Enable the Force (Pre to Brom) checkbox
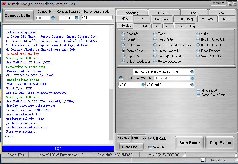The height and width of the screenshot is (164, 238). coord(198,95)
